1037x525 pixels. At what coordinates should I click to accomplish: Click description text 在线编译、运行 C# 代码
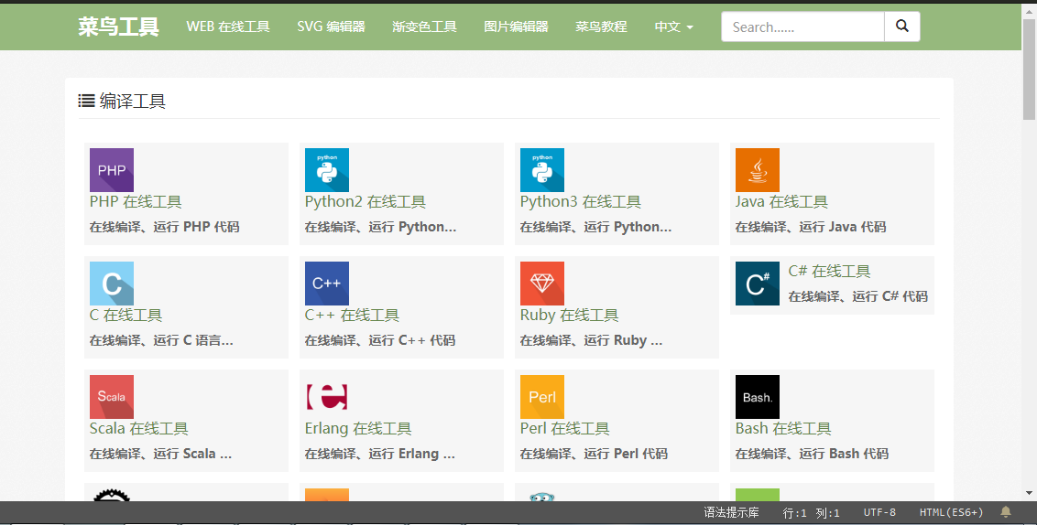858,296
